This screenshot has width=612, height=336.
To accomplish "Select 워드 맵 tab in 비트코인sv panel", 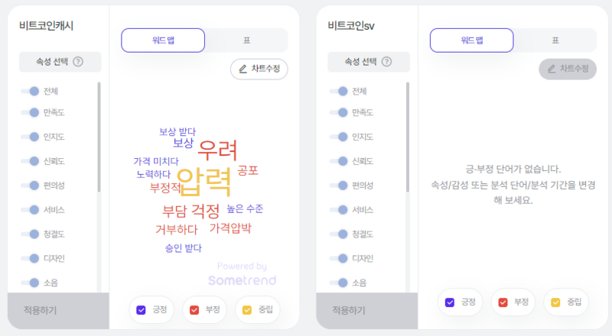I will (x=472, y=40).
